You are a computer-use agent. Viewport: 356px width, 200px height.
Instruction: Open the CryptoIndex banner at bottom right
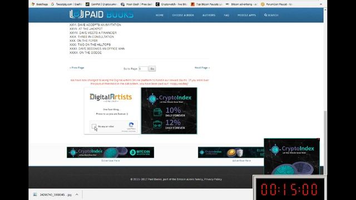pyautogui.click(x=231, y=152)
